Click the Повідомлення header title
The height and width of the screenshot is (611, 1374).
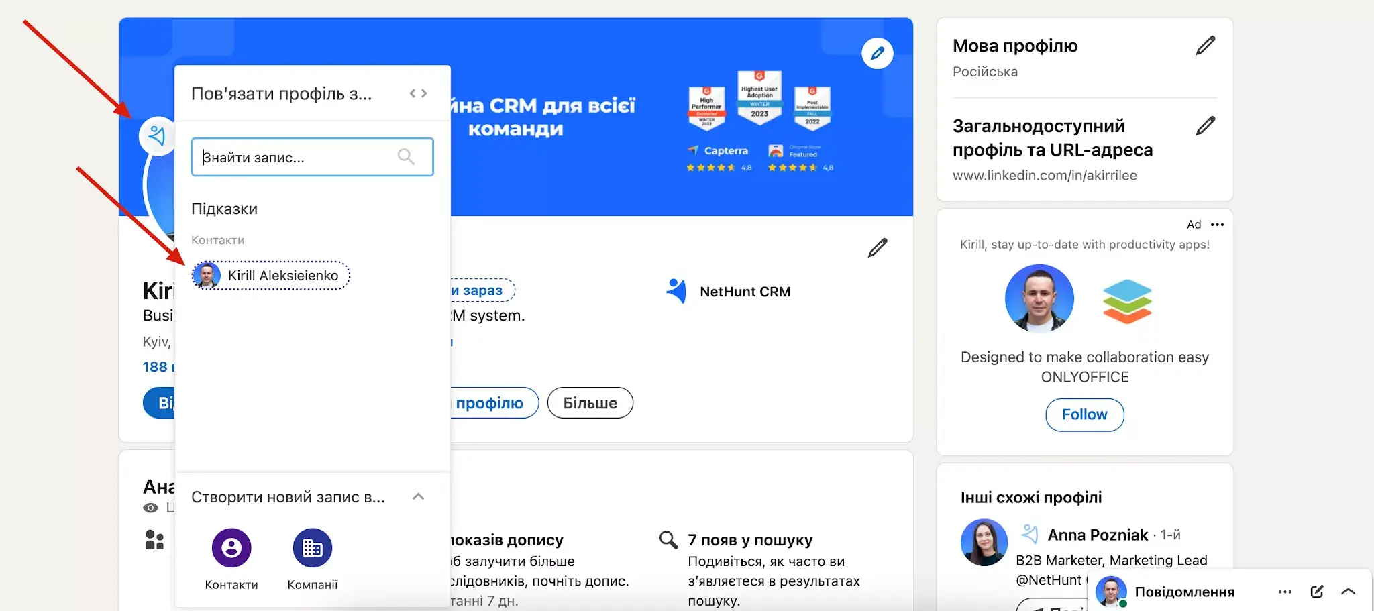coord(1185,592)
